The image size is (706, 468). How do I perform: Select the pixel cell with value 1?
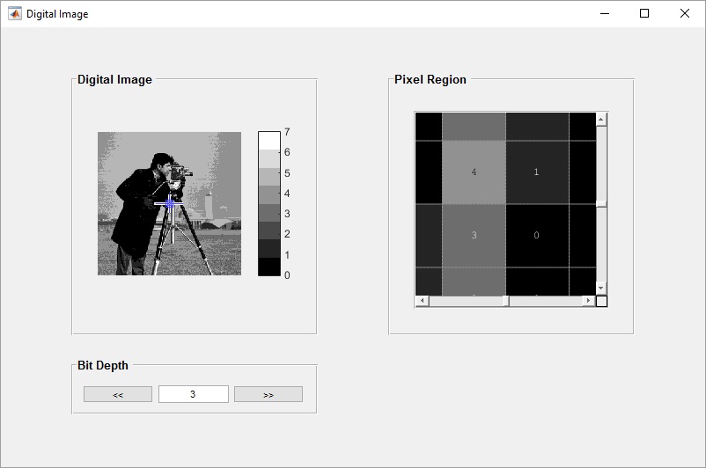click(537, 172)
